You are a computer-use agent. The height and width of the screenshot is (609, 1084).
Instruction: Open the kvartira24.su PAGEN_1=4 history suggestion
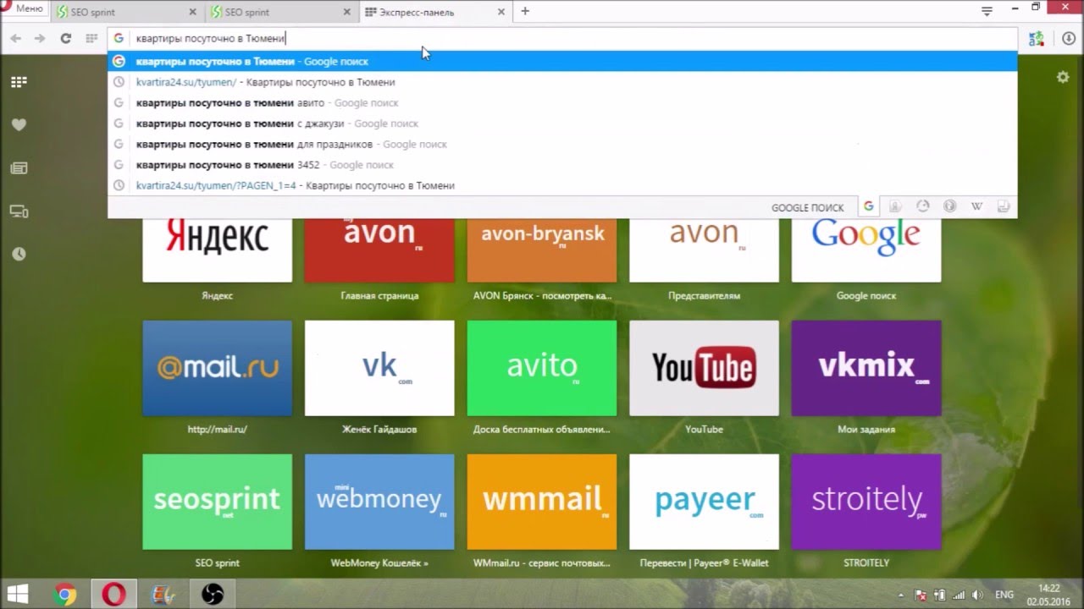tap(561, 185)
